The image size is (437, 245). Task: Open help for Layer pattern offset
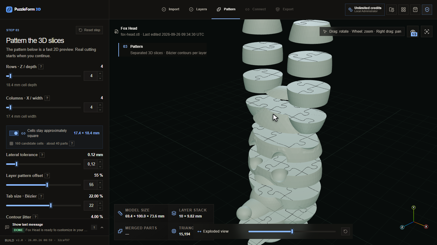pos(47,176)
